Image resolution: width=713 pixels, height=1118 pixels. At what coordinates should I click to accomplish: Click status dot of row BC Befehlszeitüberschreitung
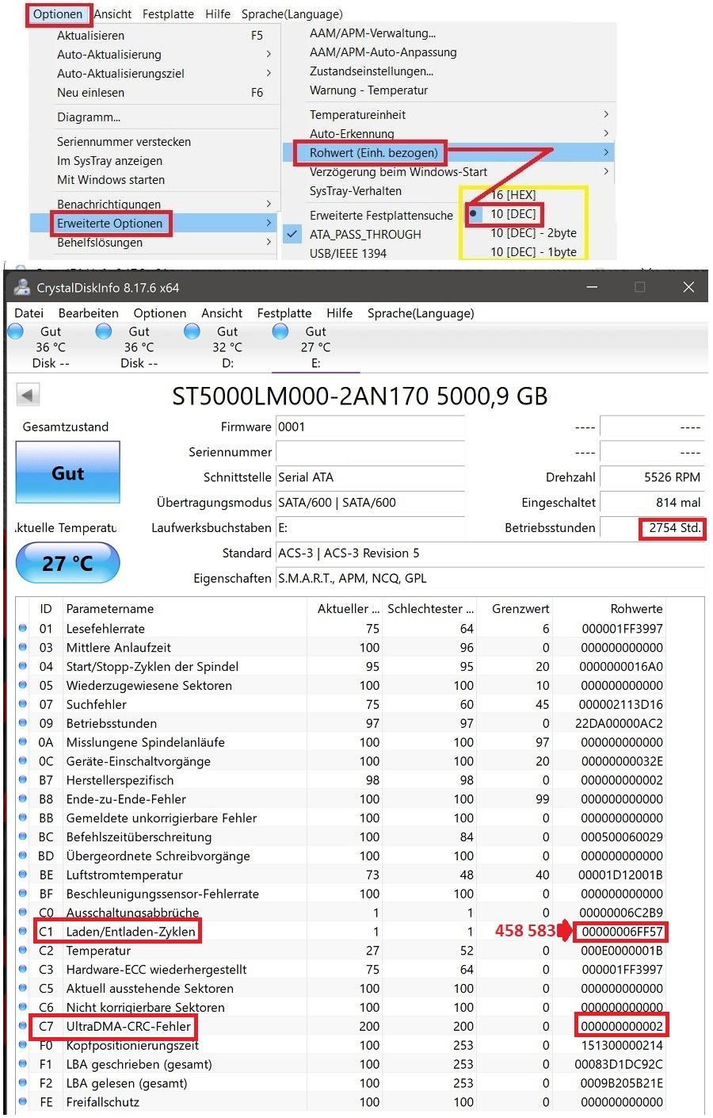coord(23,837)
